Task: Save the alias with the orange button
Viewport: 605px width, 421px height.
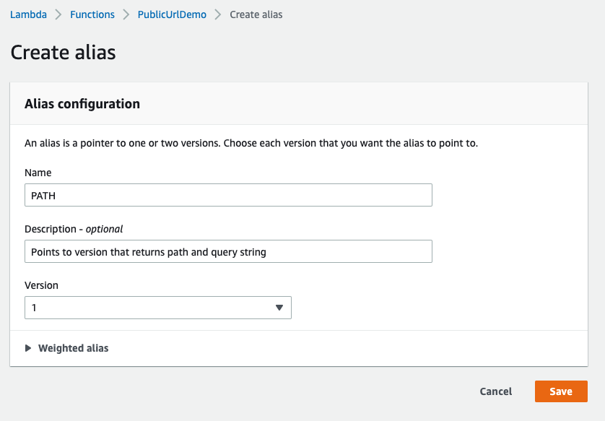Action: click(x=560, y=391)
